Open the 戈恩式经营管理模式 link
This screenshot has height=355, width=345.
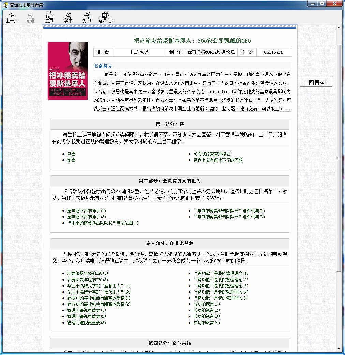pos(212,154)
